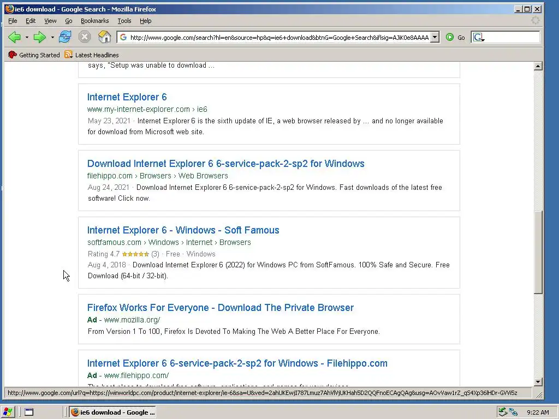Open Firefox Works For Everyone ad link
This screenshot has height=419, width=559.
221,308
